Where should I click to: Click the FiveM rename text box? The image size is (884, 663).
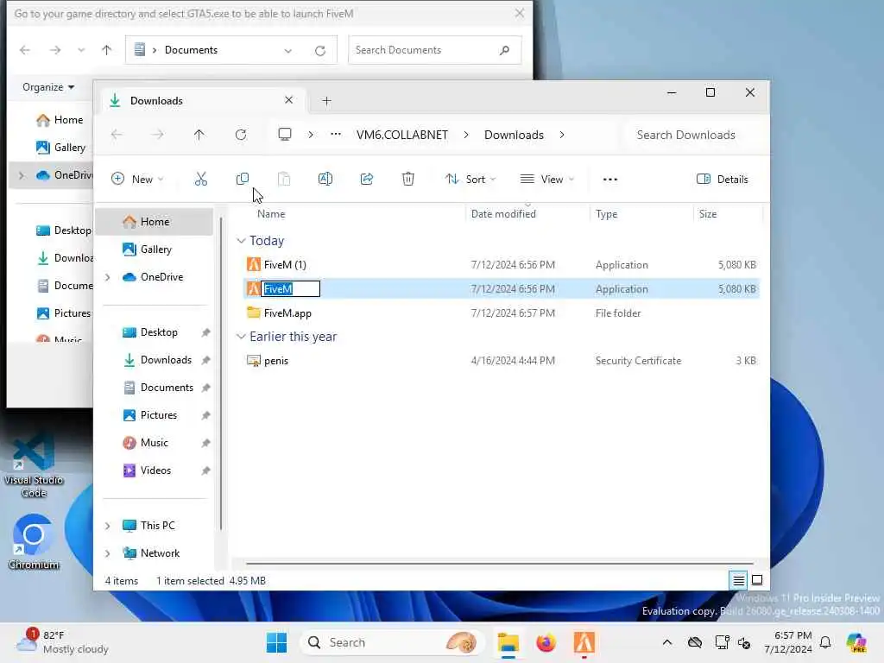point(290,288)
